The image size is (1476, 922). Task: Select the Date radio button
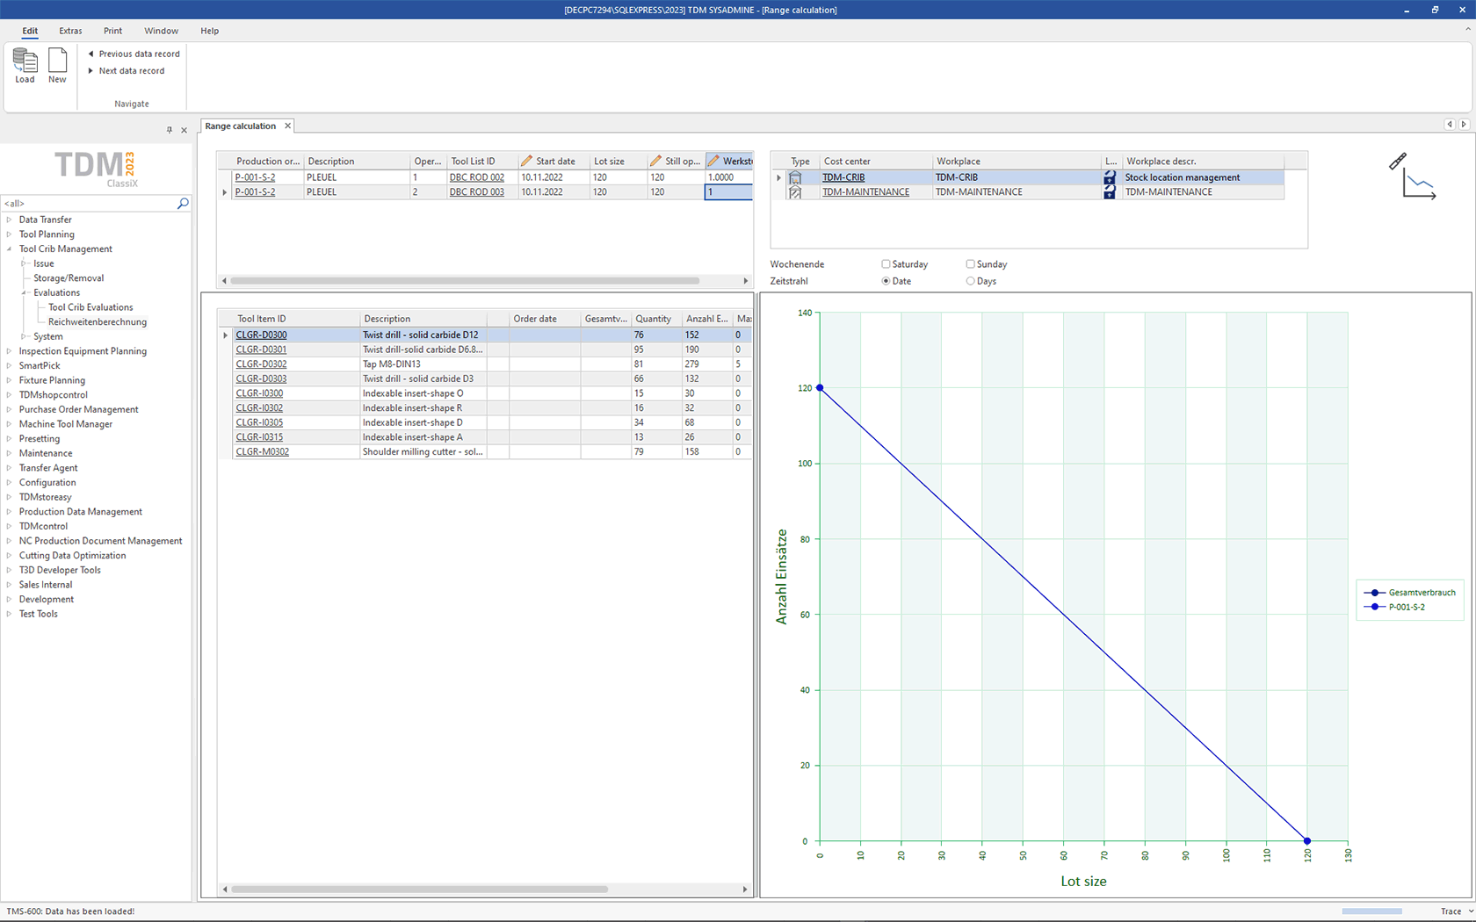[886, 281]
